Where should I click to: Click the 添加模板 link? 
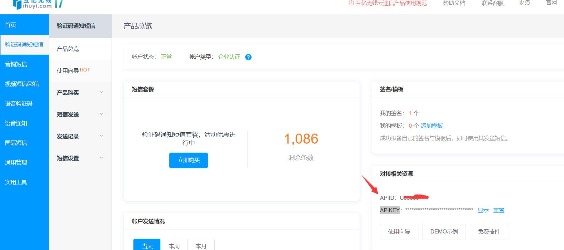click(x=432, y=126)
